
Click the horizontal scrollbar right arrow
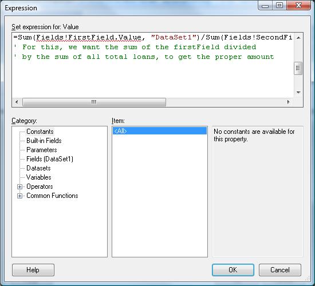289,102
